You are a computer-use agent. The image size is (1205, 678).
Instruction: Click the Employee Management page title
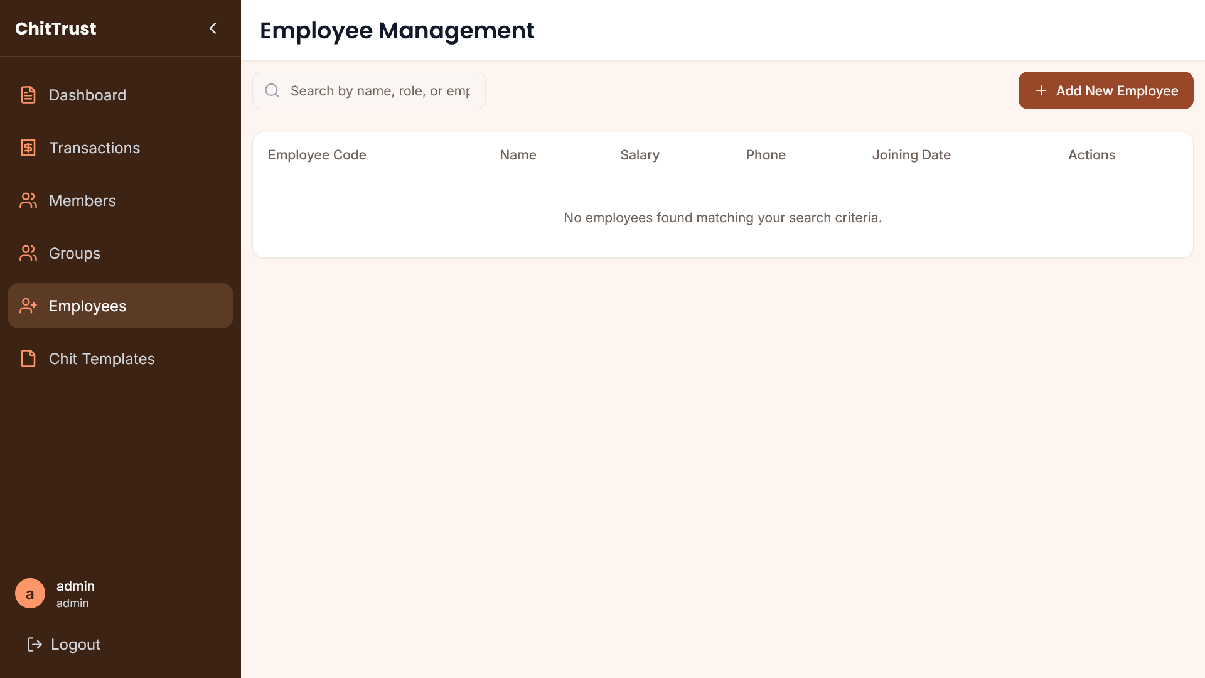coord(397,30)
